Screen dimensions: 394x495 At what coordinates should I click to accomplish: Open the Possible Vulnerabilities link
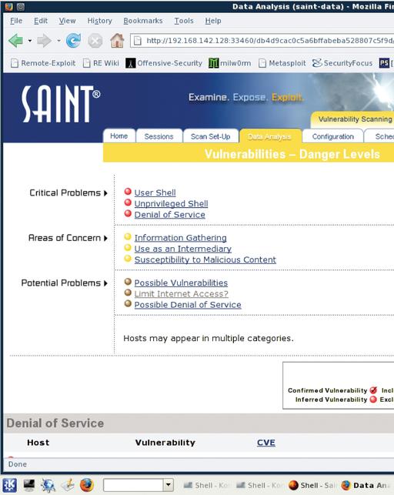tap(181, 283)
